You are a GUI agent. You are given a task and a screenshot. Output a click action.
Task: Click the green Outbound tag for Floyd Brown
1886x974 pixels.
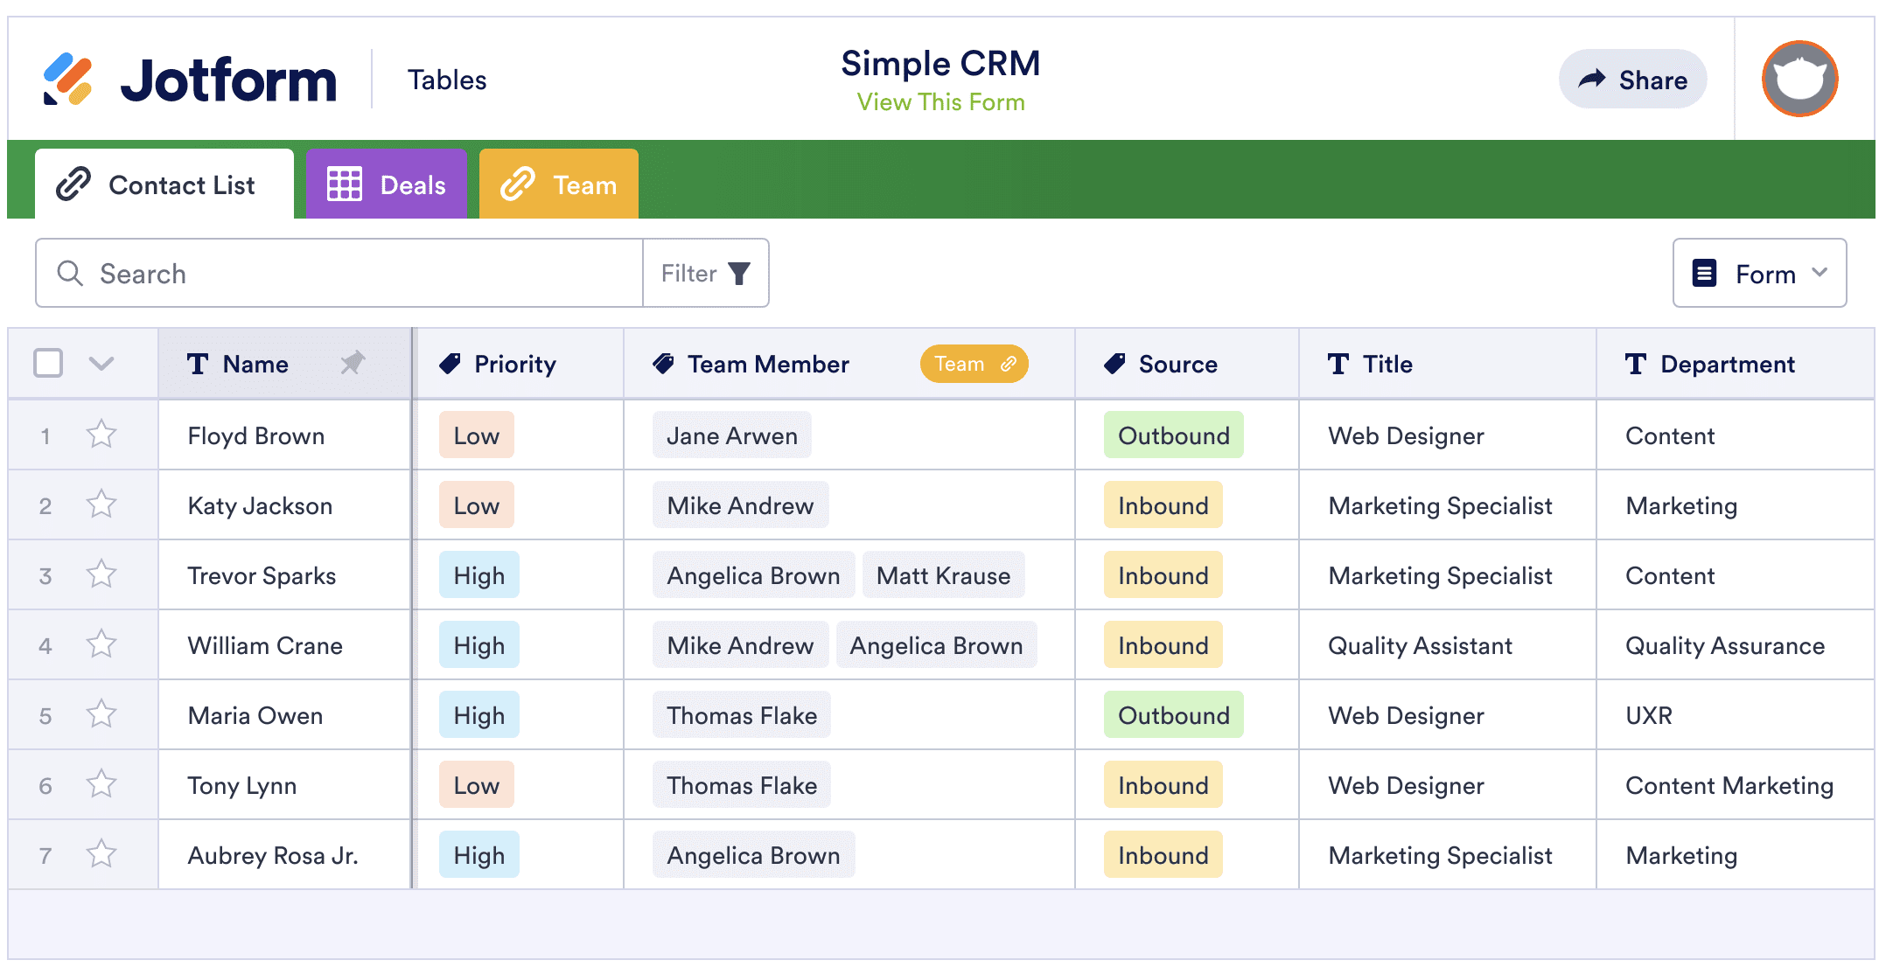click(1172, 435)
